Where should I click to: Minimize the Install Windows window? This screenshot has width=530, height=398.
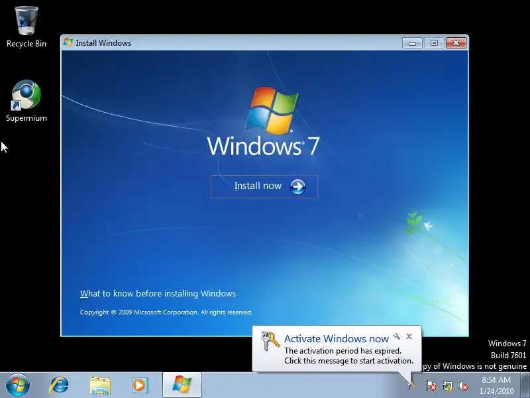[412, 43]
